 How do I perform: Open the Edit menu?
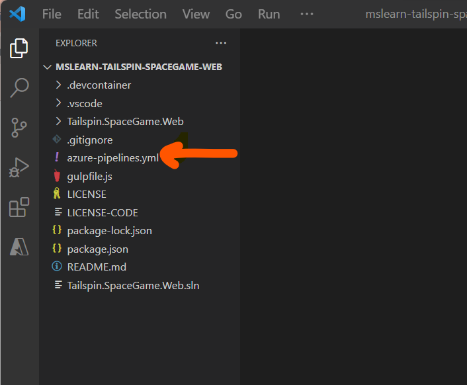coord(88,14)
